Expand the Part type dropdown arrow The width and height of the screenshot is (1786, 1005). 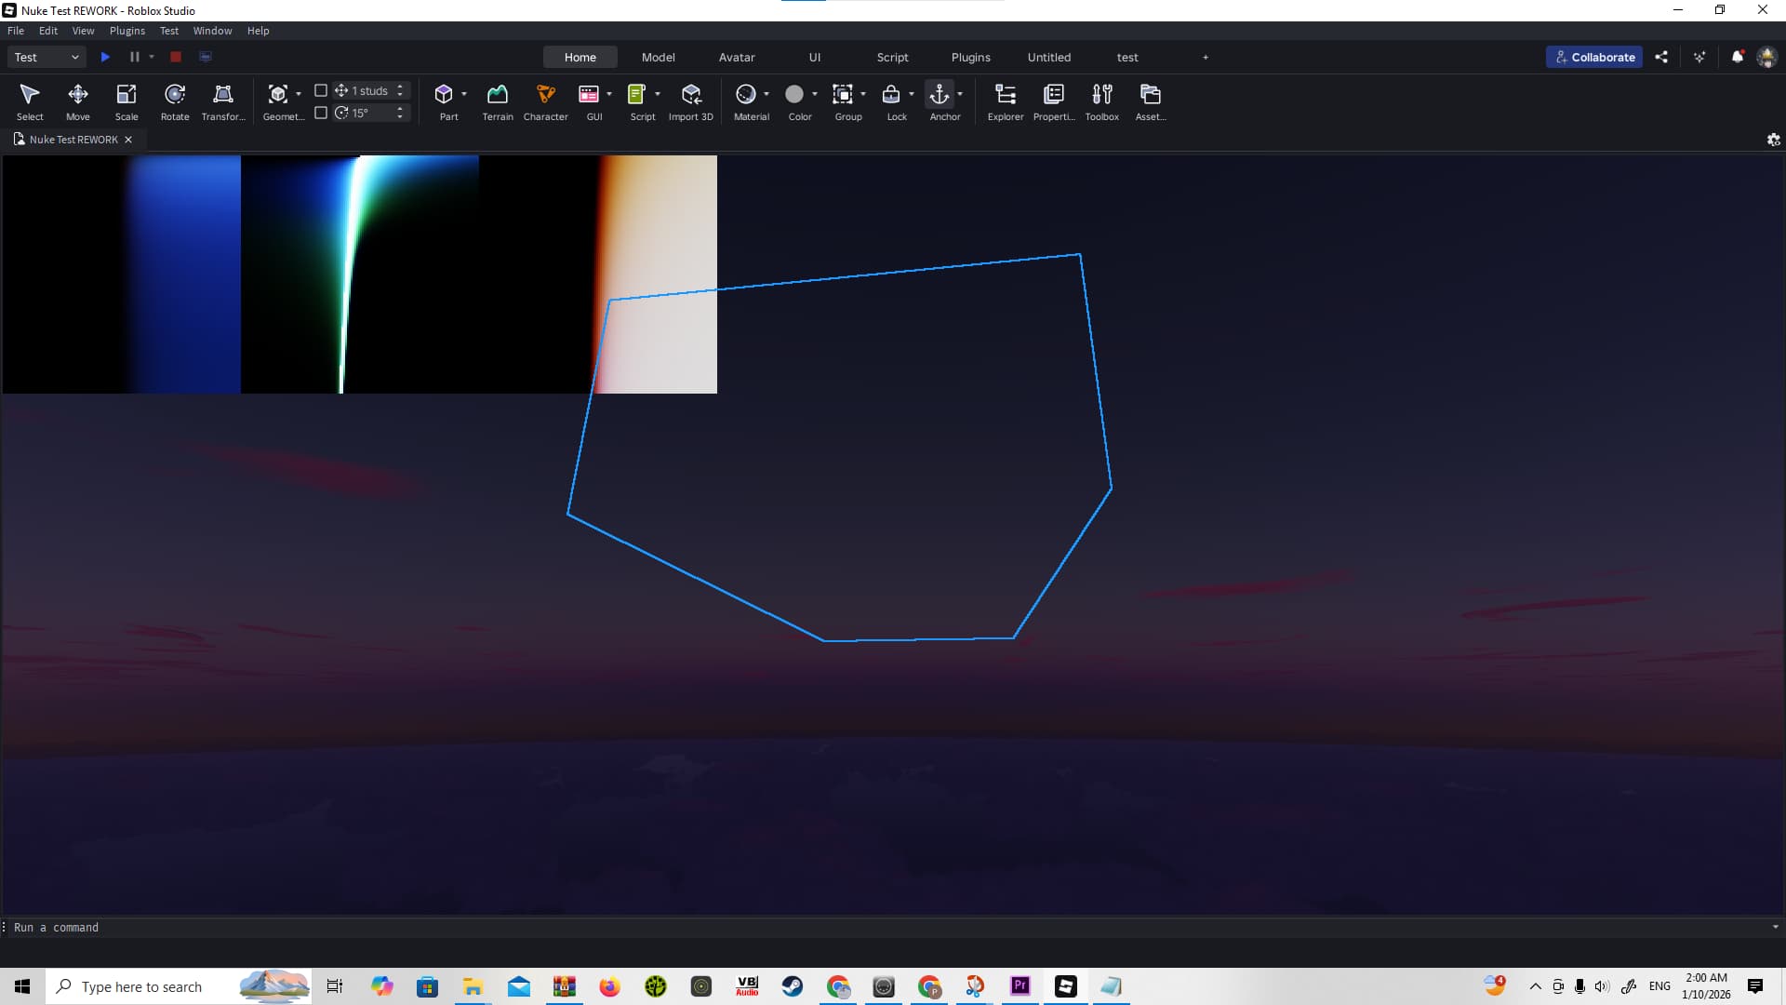pyautogui.click(x=464, y=94)
